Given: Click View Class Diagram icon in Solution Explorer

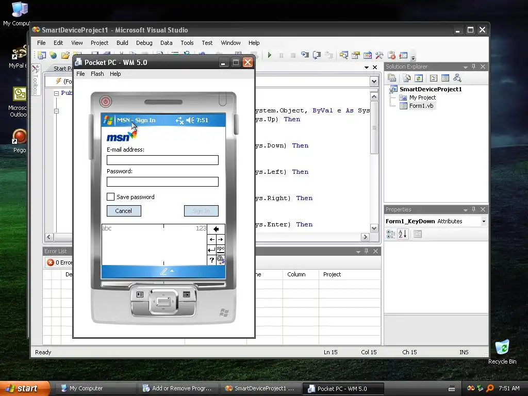Looking at the screenshot, I should [x=457, y=78].
